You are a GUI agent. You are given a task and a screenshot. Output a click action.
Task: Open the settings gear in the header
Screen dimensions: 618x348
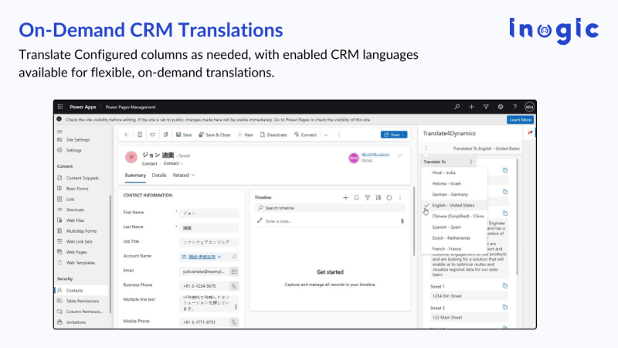501,107
